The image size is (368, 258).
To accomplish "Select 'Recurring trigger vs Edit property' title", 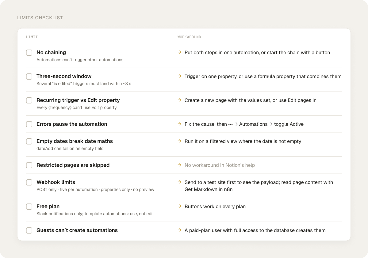I will pos(78,100).
